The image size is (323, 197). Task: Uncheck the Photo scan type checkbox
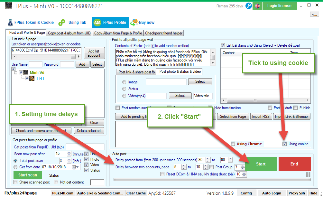coord(87,159)
